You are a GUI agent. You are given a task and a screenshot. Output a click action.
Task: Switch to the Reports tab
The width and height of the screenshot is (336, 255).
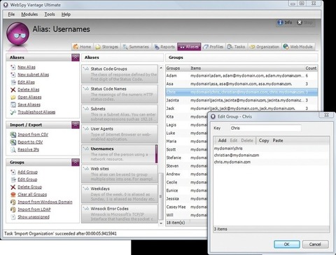click(x=164, y=47)
